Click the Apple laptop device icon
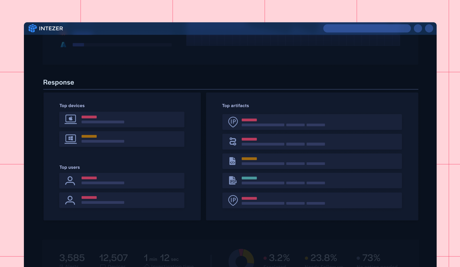The height and width of the screenshot is (267, 460). point(71,119)
